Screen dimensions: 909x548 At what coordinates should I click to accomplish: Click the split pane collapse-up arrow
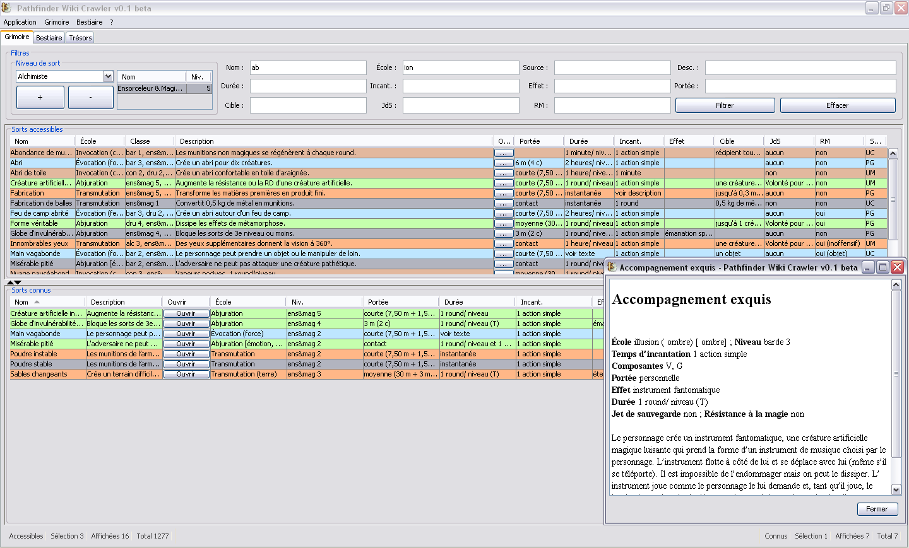coord(10,283)
